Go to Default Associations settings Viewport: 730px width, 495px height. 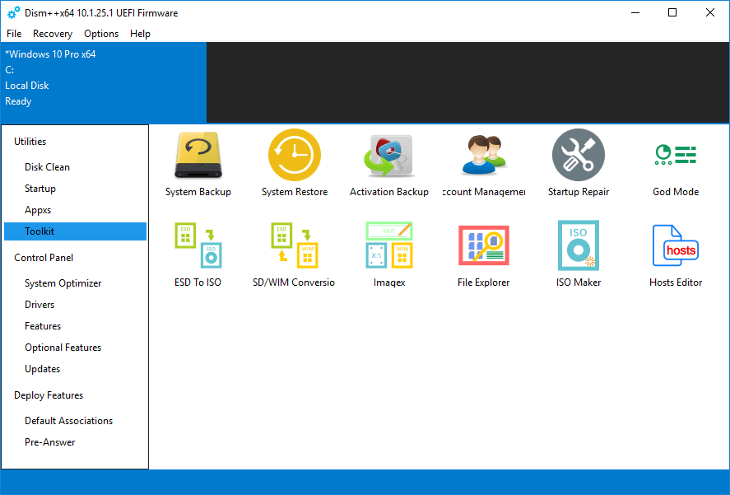pyautogui.click(x=68, y=420)
